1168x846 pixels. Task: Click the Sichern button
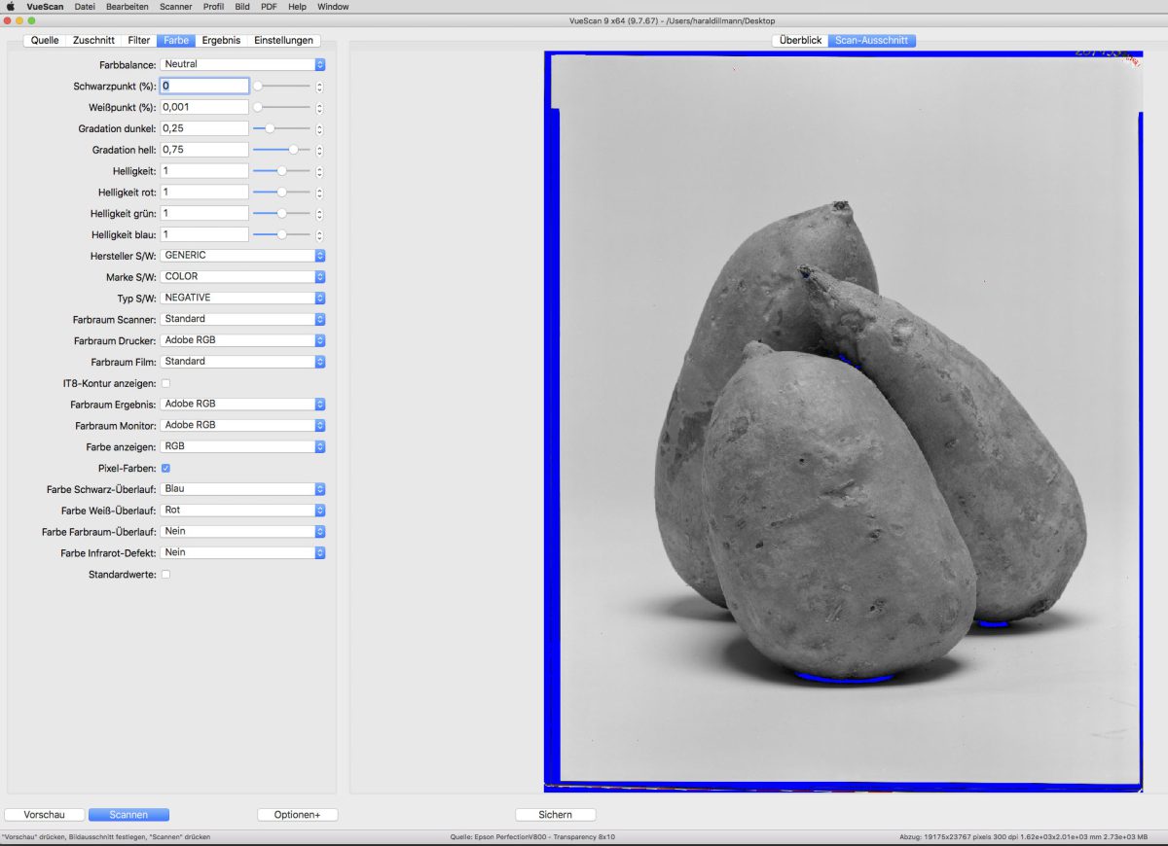point(555,815)
